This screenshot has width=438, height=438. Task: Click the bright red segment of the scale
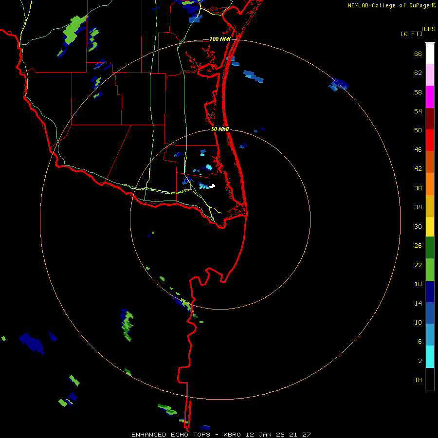coord(430,140)
